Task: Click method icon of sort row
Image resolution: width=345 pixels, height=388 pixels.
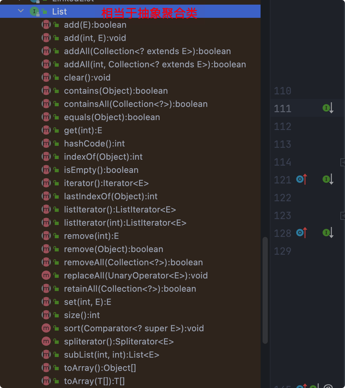Action: click(46, 328)
